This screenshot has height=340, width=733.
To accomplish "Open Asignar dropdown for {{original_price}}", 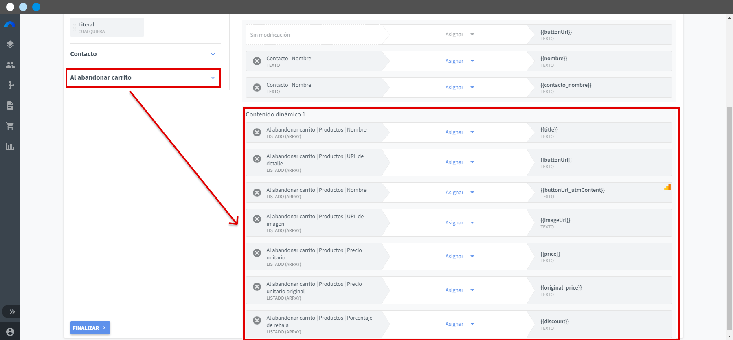I will (x=460, y=290).
